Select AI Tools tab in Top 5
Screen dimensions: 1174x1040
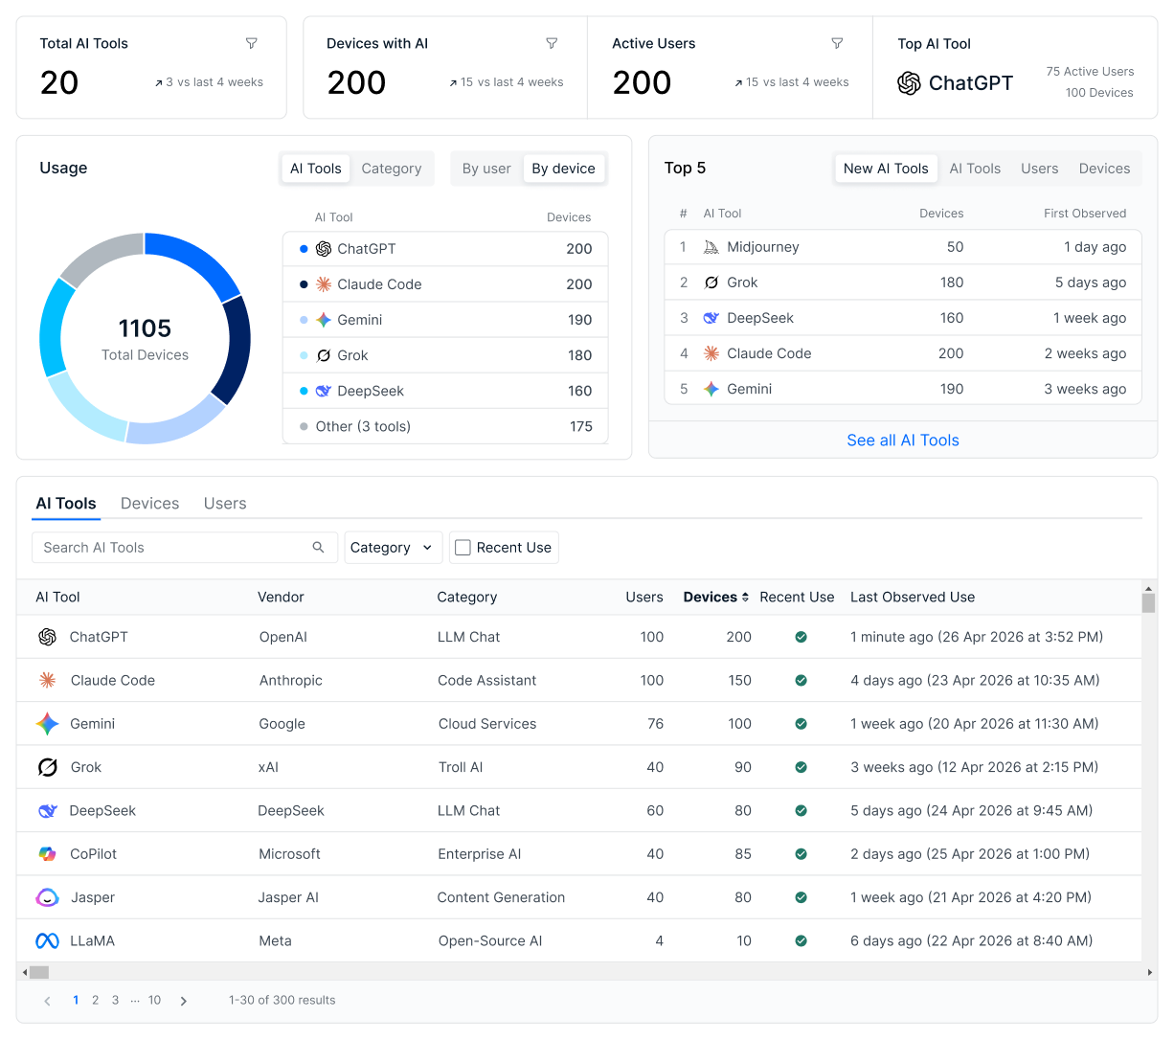click(x=975, y=169)
